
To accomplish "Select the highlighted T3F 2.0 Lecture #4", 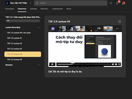I will pos(23,54).
